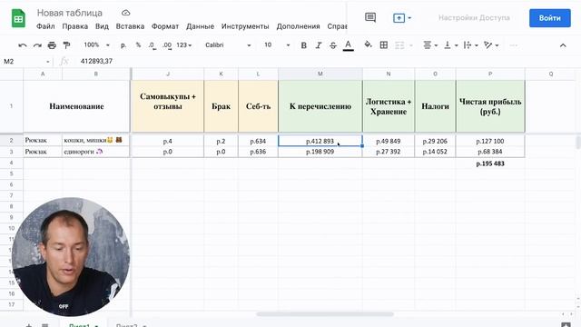Select cell with value р.127 100
Screen dimensions: 581x327
pyautogui.click(x=490, y=141)
